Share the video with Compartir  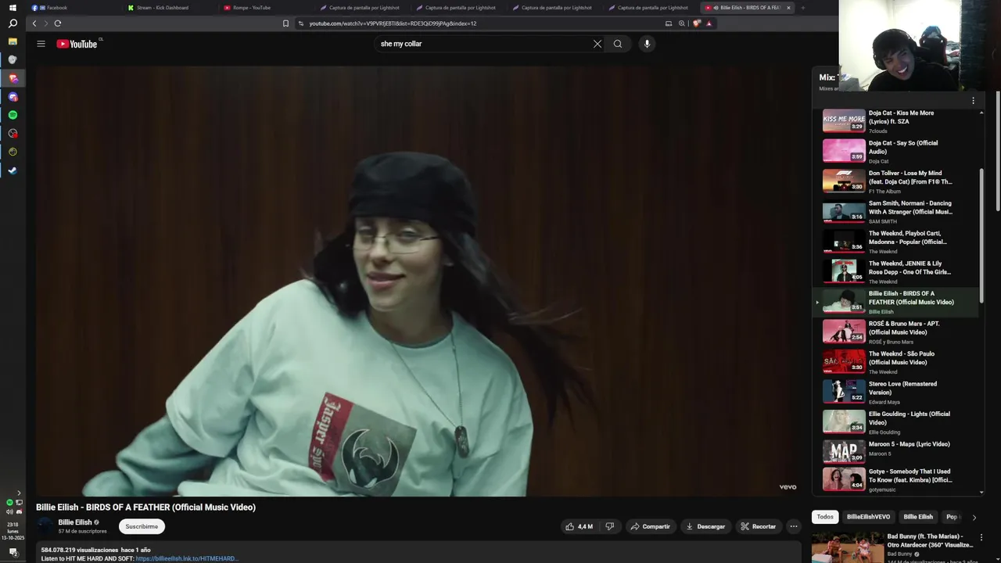(x=651, y=526)
